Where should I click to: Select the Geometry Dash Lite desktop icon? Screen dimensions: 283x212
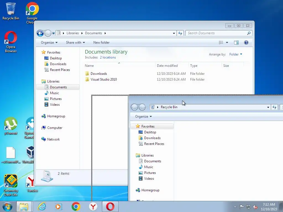11,185
